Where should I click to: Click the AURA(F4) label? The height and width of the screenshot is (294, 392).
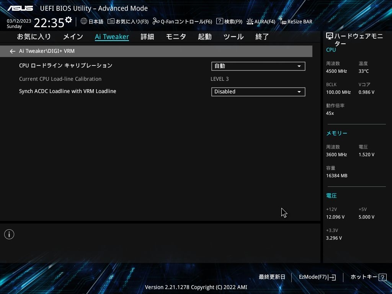pyautogui.click(x=265, y=21)
